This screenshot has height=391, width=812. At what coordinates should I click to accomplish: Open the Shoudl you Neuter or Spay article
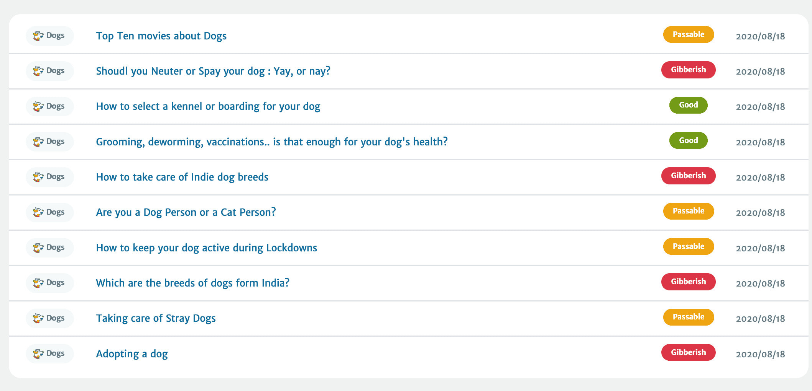coord(213,71)
